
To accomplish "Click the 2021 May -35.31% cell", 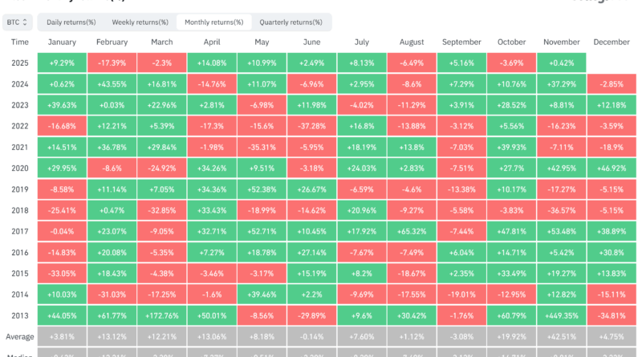I will (x=262, y=147).
